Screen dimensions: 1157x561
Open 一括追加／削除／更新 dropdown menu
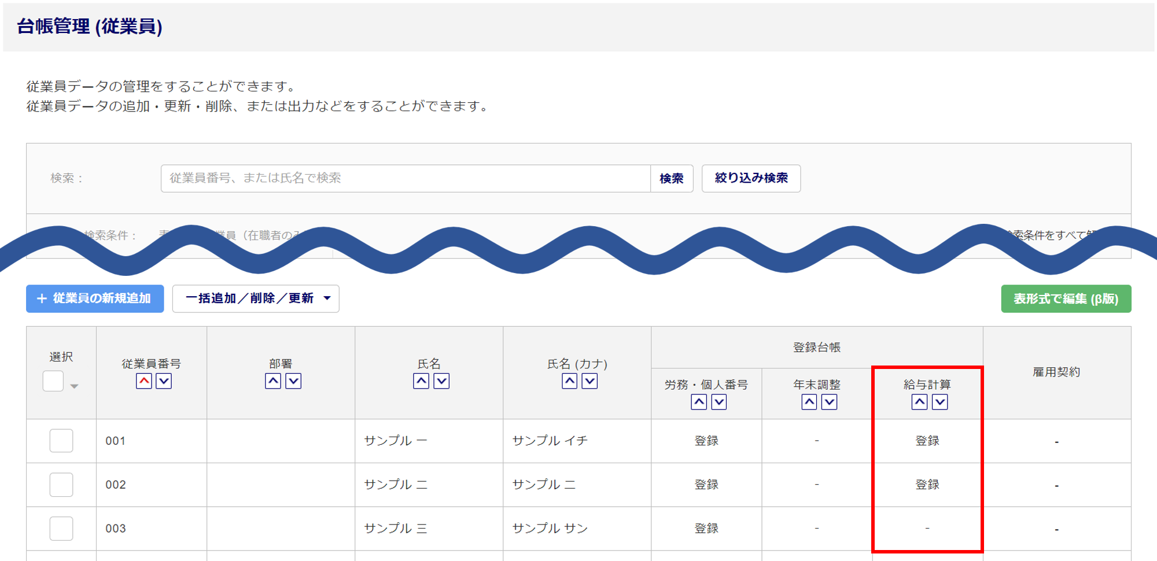pos(256,298)
